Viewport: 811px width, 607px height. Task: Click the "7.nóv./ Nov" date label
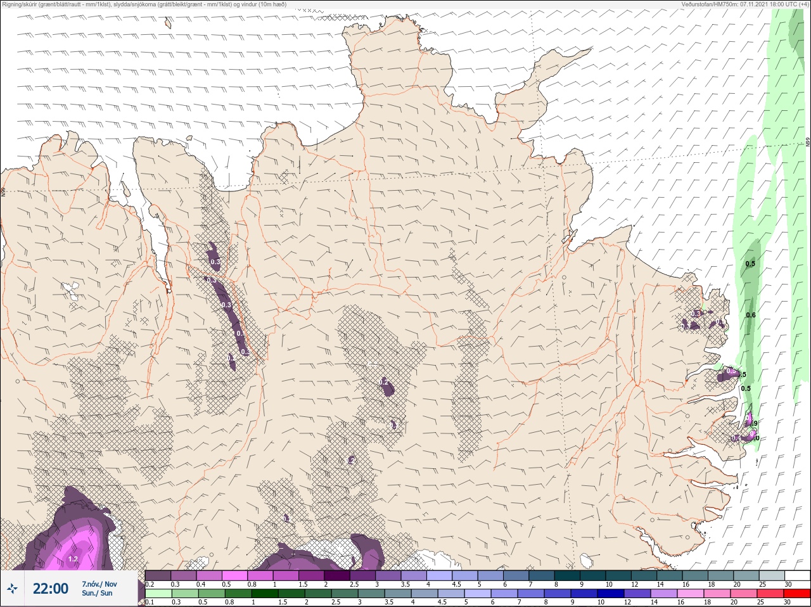click(x=99, y=584)
